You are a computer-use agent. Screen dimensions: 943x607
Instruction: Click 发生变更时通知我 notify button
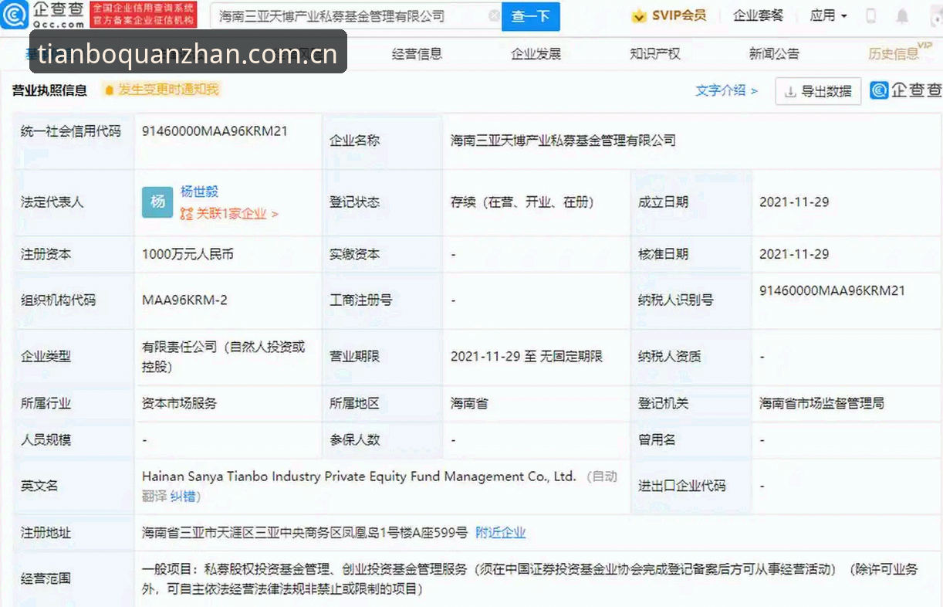161,90
